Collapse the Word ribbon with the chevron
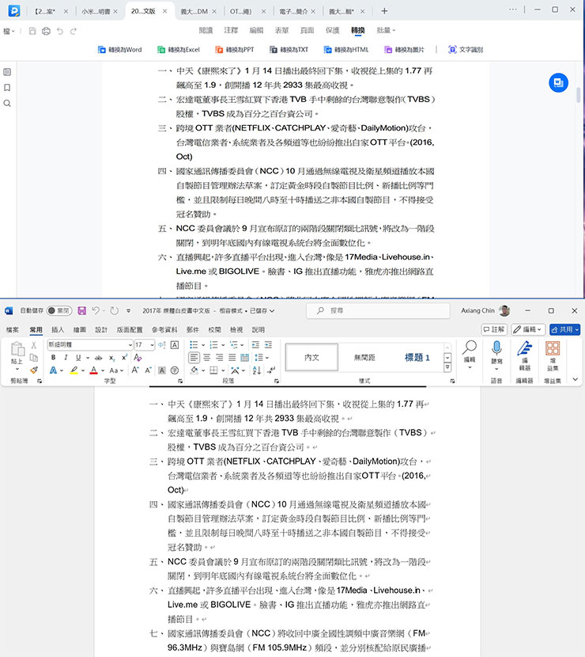This screenshot has height=657, width=585. coord(576,380)
